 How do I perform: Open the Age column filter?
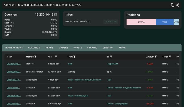tap(56, 57)
